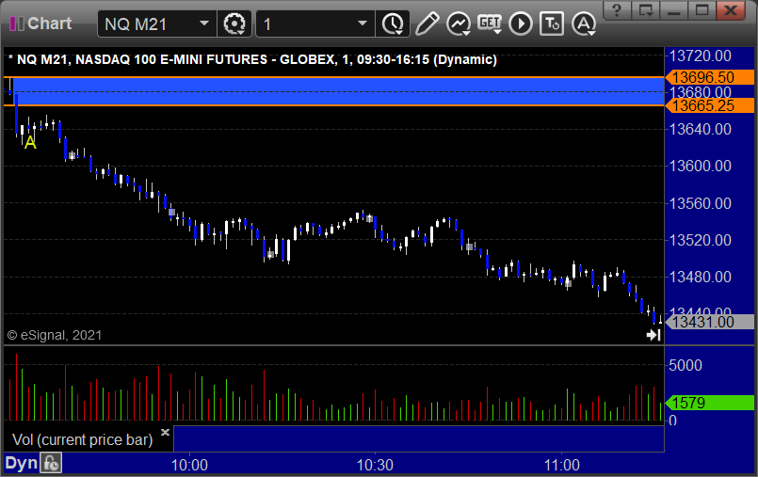Click the 5000 volume axis label
Viewport: 758px width, 477px height.
click(685, 365)
